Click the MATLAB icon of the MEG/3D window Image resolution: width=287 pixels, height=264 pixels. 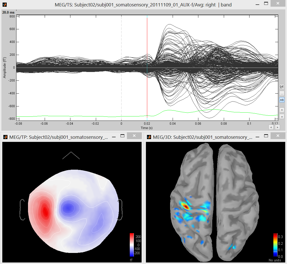coord(149,137)
